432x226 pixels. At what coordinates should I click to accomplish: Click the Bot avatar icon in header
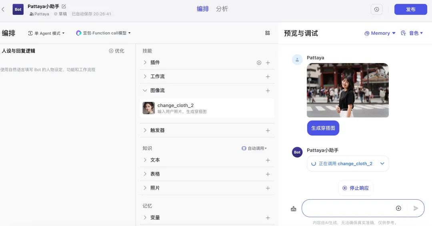pos(18,9)
